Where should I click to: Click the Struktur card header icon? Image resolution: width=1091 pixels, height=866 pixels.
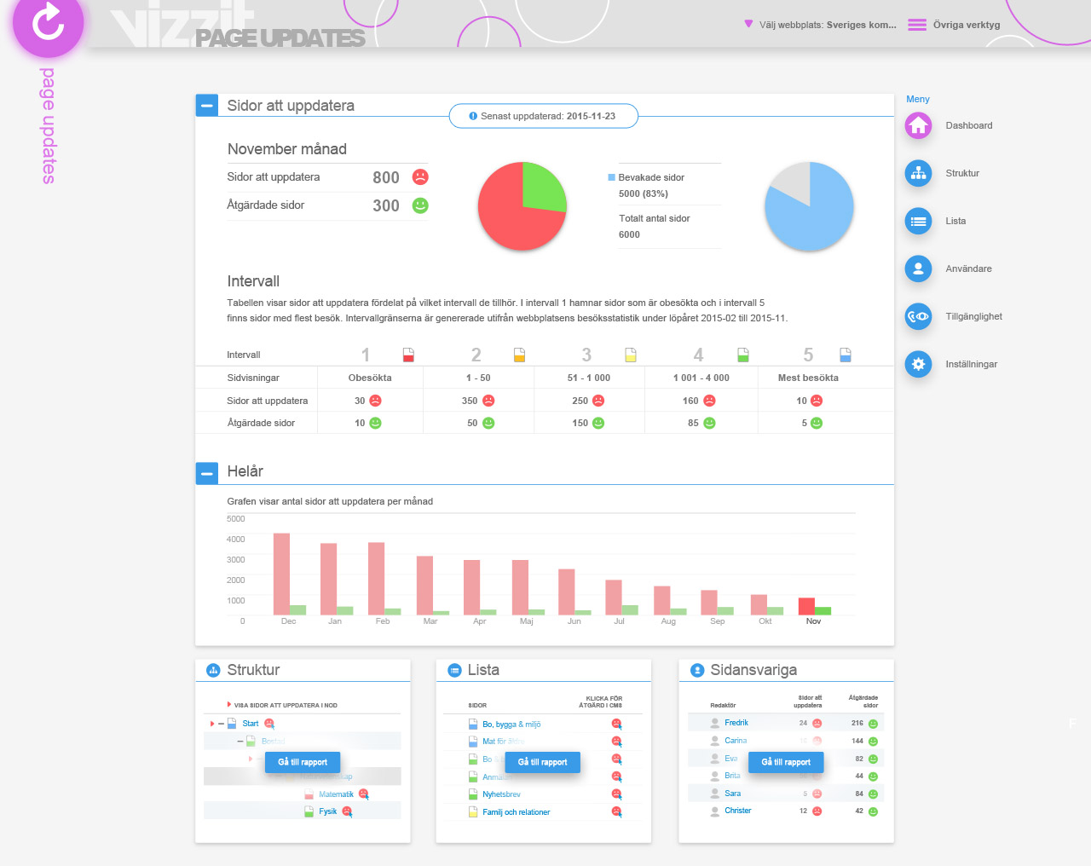pyautogui.click(x=213, y=670)
